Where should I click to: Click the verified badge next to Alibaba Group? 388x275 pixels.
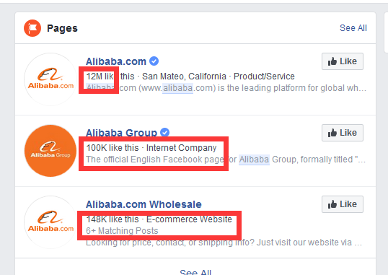[x=165, y=132]
